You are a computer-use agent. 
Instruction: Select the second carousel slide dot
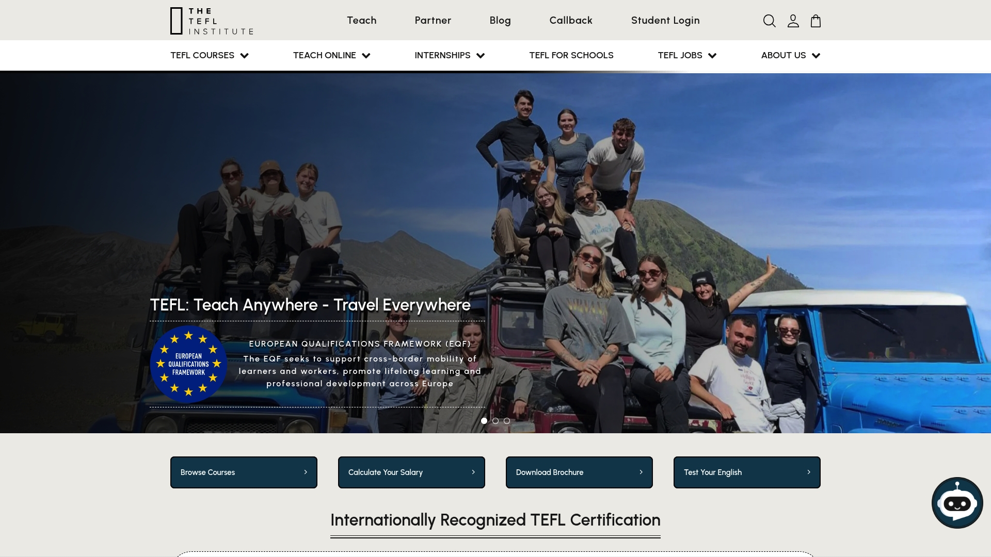click(495, 420)
